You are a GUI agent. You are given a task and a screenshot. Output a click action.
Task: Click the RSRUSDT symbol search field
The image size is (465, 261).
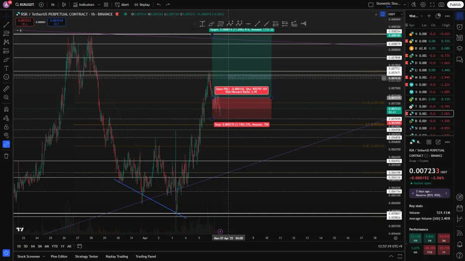coord(26,5)
